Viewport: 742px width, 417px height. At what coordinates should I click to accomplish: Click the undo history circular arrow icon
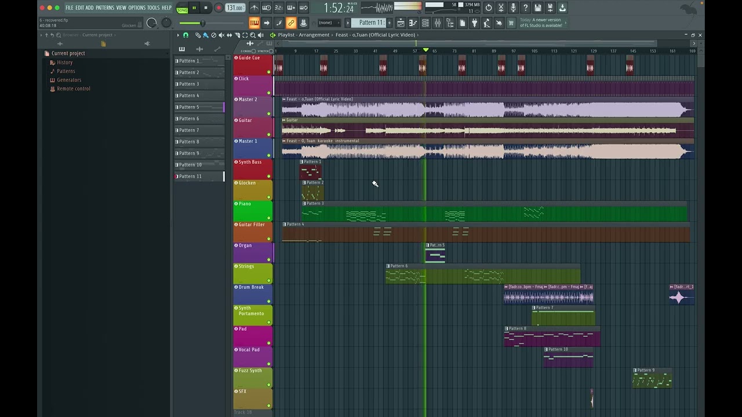tap(489, 8)
